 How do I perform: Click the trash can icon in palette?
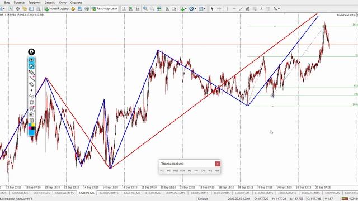tap(31, 102)
